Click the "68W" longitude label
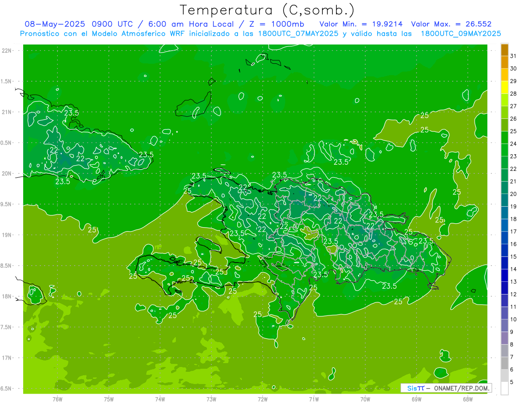This screenshot has height=405, width=525. [468, 399]
